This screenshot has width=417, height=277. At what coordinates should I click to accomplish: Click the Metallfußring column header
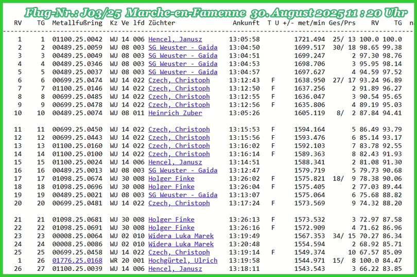pos(77,23)
